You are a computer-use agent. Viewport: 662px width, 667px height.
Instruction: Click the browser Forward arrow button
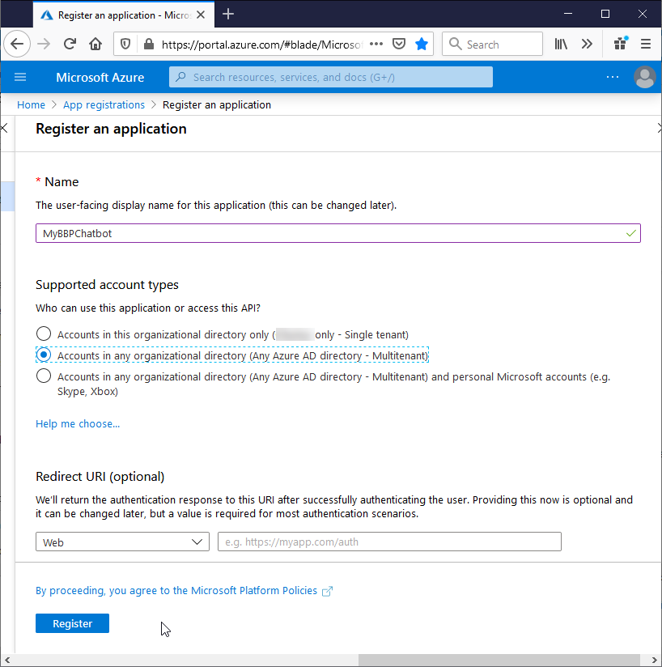point(44,44)
